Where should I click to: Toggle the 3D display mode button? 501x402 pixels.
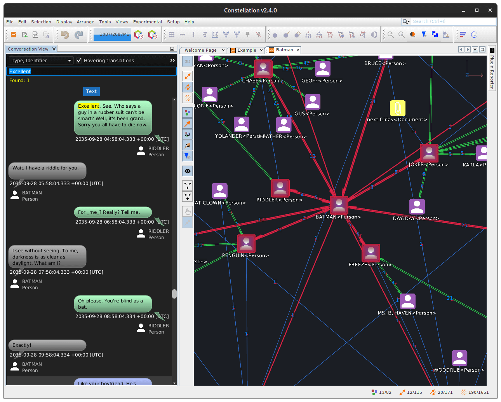tap(188, 61)
